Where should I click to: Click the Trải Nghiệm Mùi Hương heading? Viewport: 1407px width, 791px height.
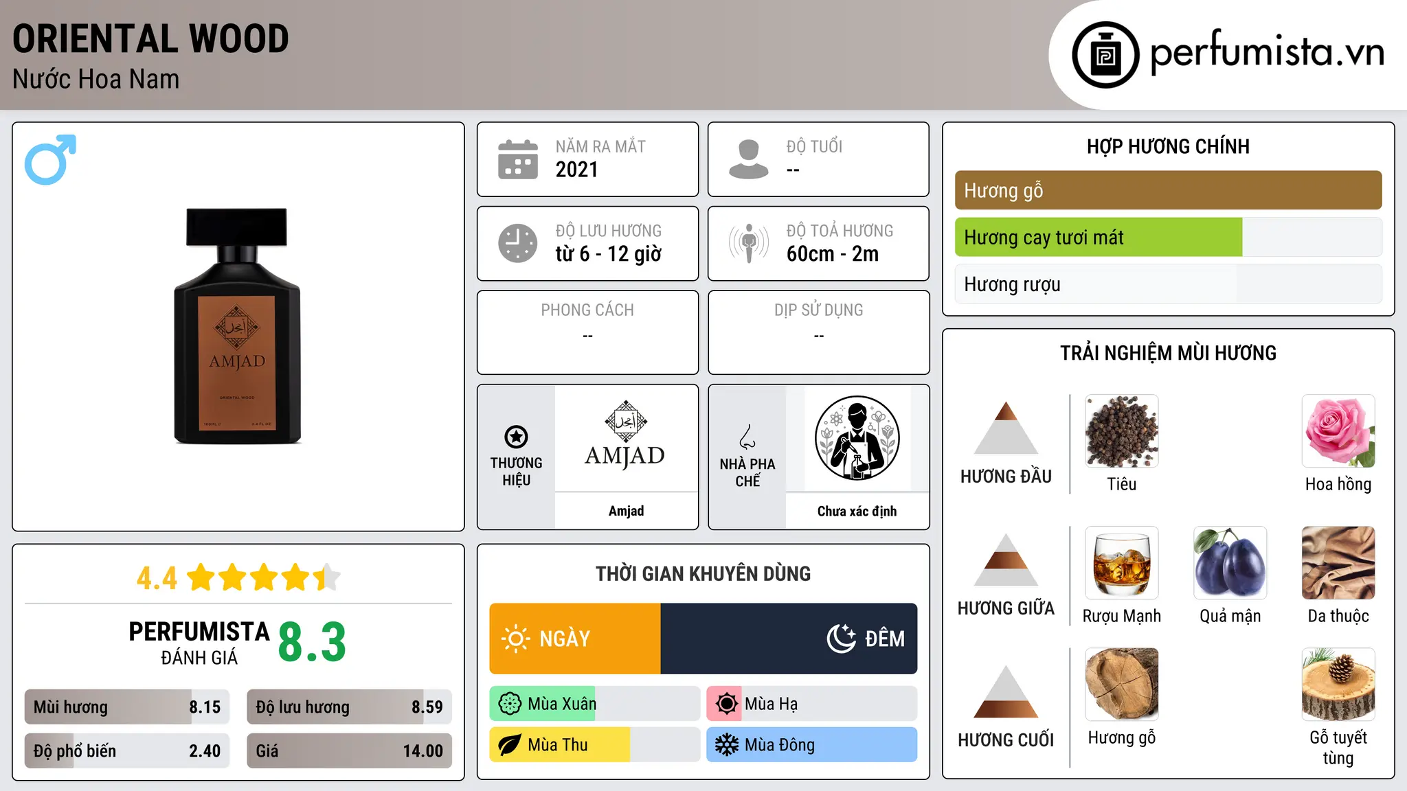click(1168, 353)
